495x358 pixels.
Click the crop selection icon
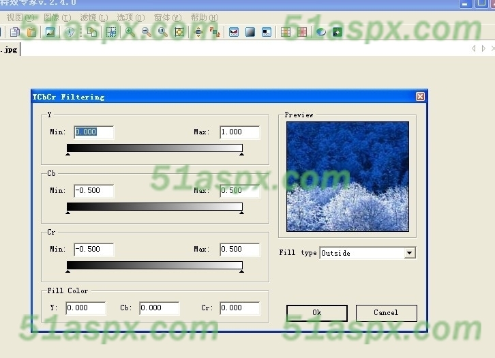coord(111,32)
